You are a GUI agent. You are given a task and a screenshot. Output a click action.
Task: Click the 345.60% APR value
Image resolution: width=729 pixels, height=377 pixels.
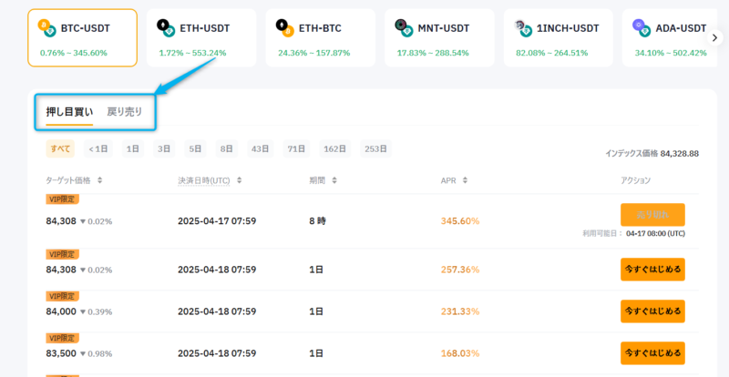coord(460,221)
